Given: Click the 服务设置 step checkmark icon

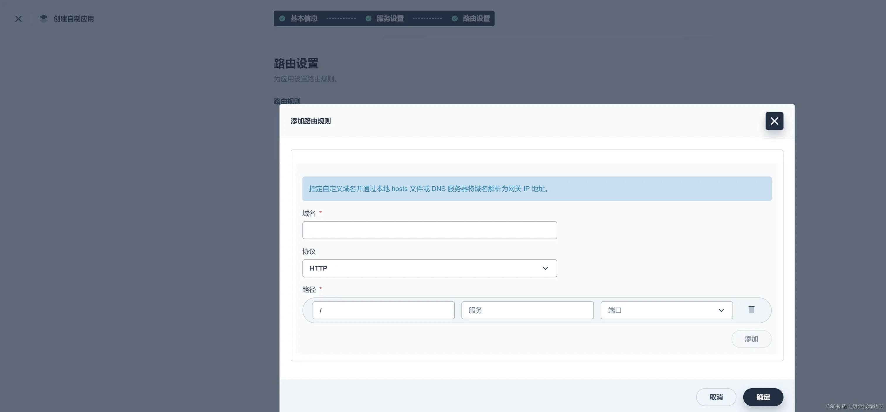Looking at the screenshot, I should [368, 18].
